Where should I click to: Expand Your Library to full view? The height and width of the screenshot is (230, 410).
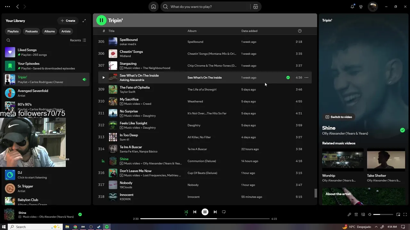(84, 21)
